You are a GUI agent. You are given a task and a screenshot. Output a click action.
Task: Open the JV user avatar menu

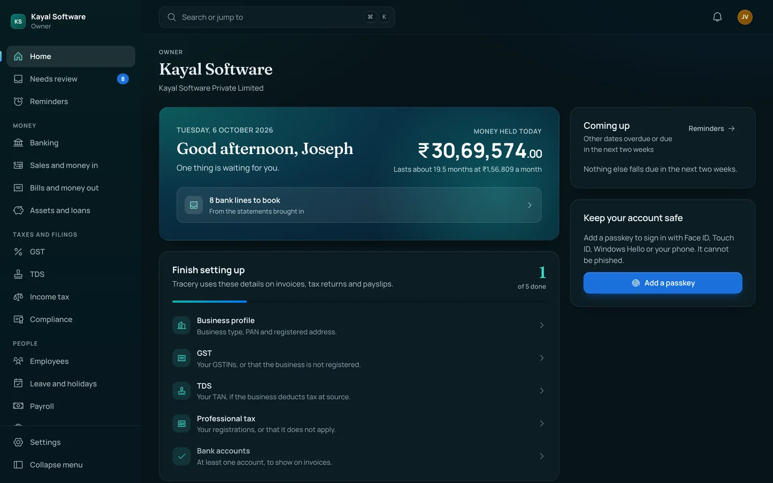pyautogui.click(x=745, y=17)
